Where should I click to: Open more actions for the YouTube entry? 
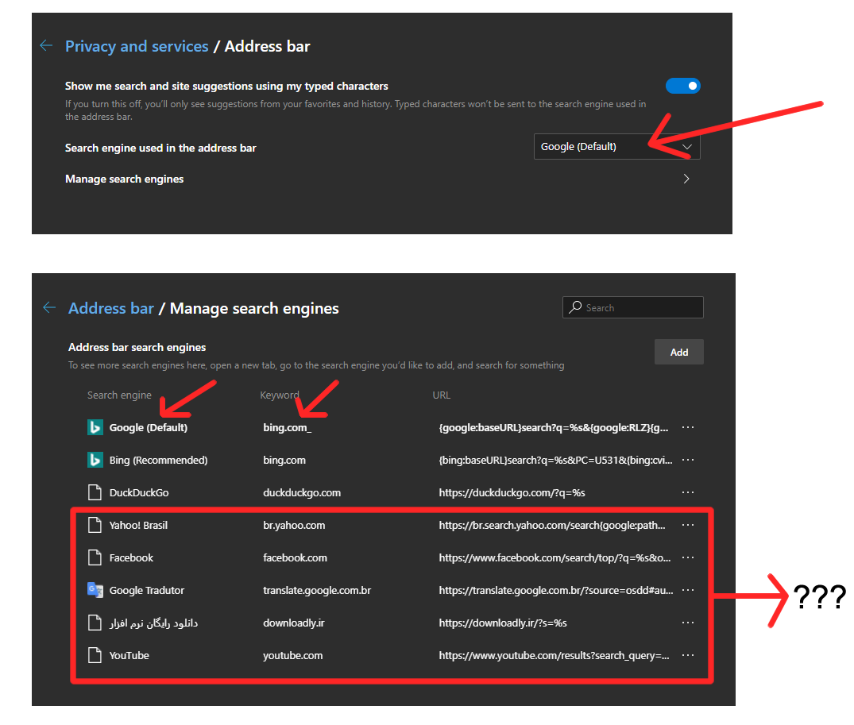(x=688, y=655)
